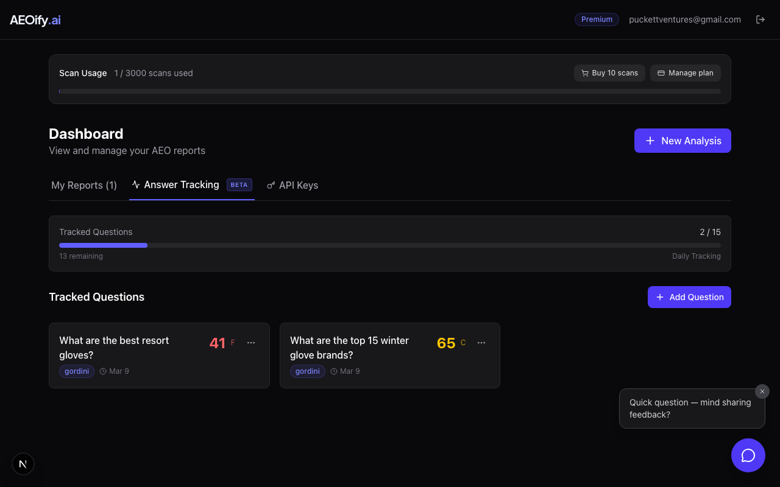Click the AEOify.ai logo
780x487 pixels.
pos(35,20)
